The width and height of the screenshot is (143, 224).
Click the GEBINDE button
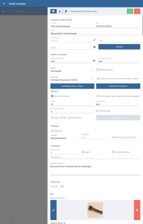tap(119, 47)
